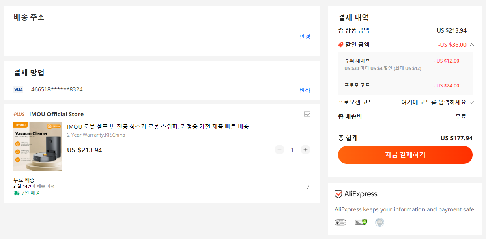This screenshot has width=486, height=239.
Task: Click the 결제 내역 heading
Action: (353, 17)
